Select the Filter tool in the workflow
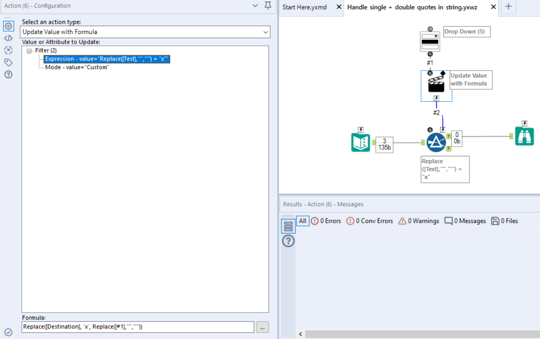The height and width of the screenshot is (339, 540). pyautogui.click(x=436, y=142)
